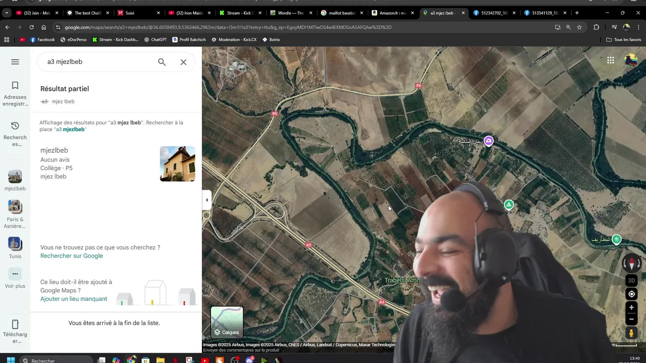Open the browser extensions puzzle icon
Viewport: 646px width, 363px height.
[596, 27]
